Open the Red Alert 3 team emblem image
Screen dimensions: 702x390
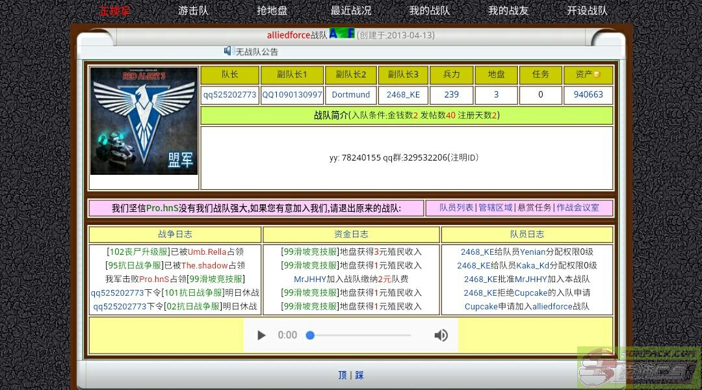coord(144,121)
